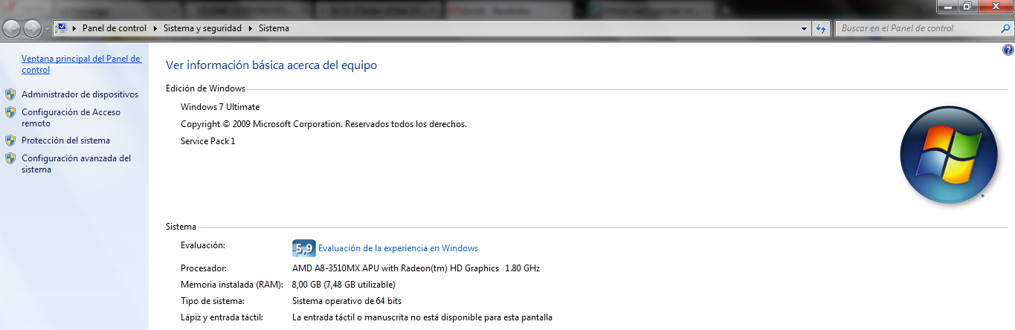Viewport: 1015px width, 330px height.
Task: Open Administrador de dispositivos link
Action: 80,94
